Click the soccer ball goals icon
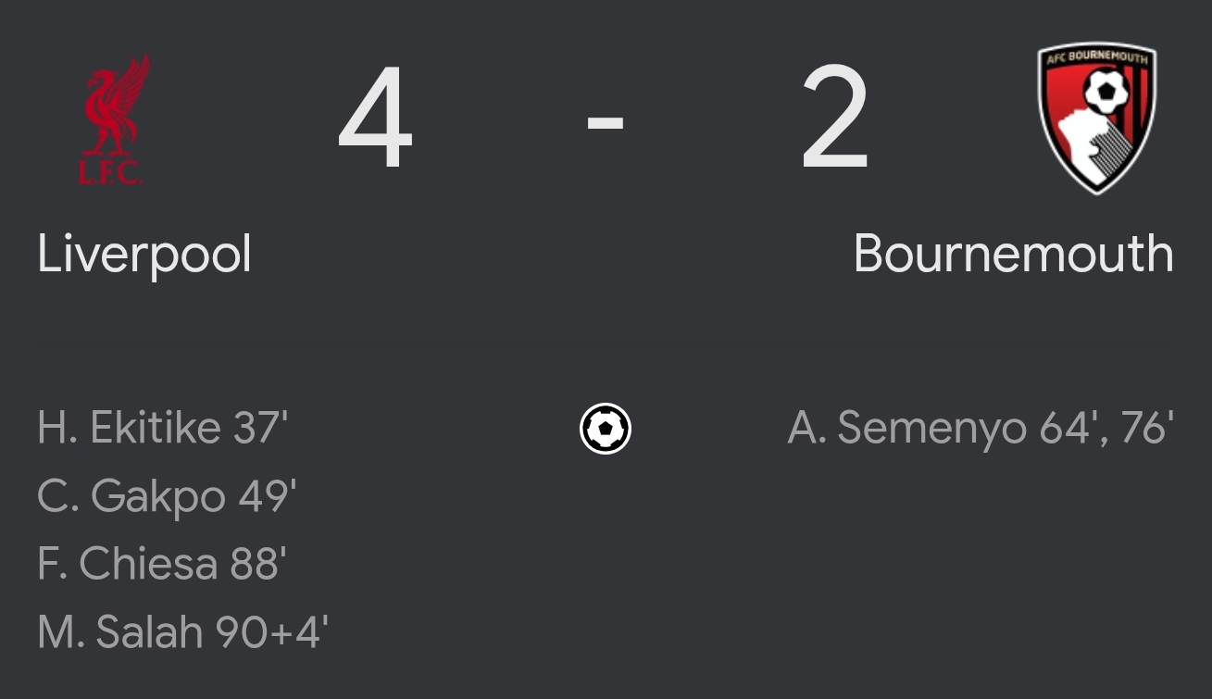Viewport: 1212px width, 699px height. [606, 429]
